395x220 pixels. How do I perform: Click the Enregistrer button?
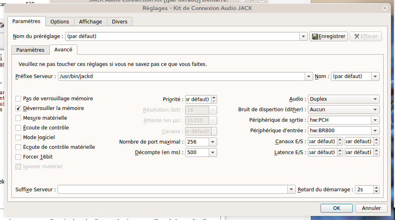click(x=329, y=36)
